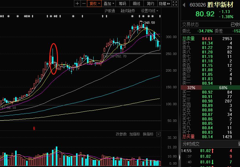240x167 pixels.
Task: Click the red S marker below chart
Action: pyautogui.click(x=34, y=128)
